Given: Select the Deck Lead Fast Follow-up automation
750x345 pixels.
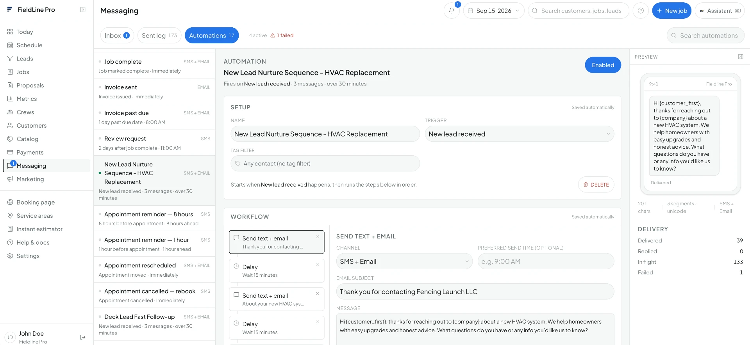Looking at the screenshot, I should [x=155, y=324].
